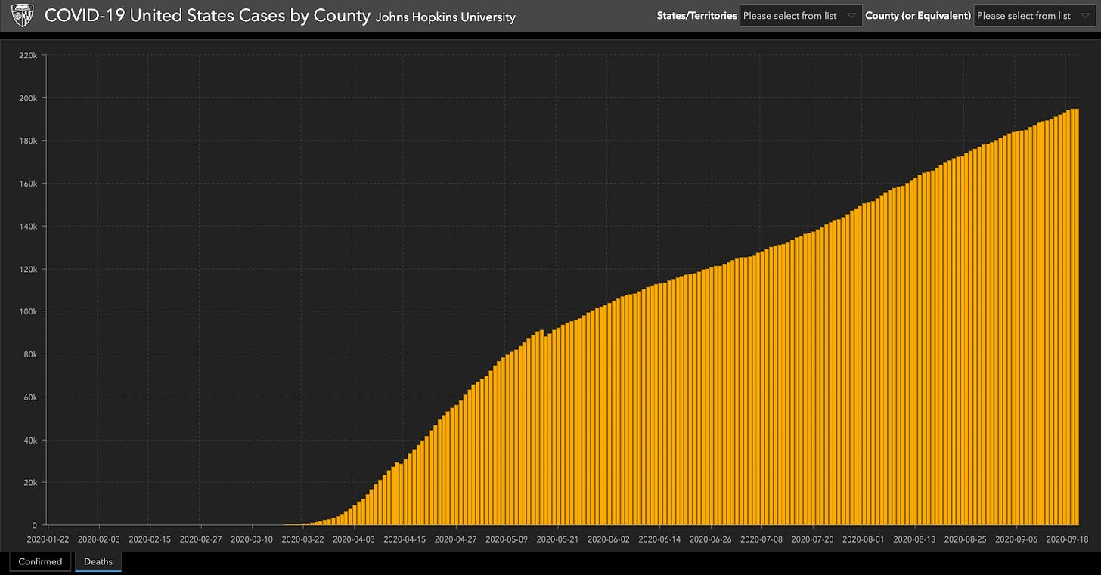Click the dashboard title text
Screen dimensions: 1101x575
pos(207,16)
